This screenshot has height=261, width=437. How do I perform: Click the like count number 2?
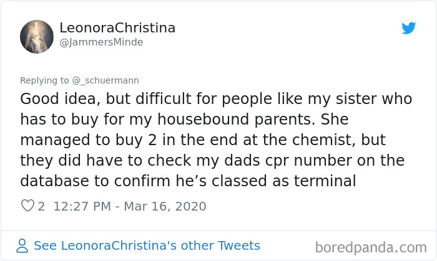click(41, 206)
